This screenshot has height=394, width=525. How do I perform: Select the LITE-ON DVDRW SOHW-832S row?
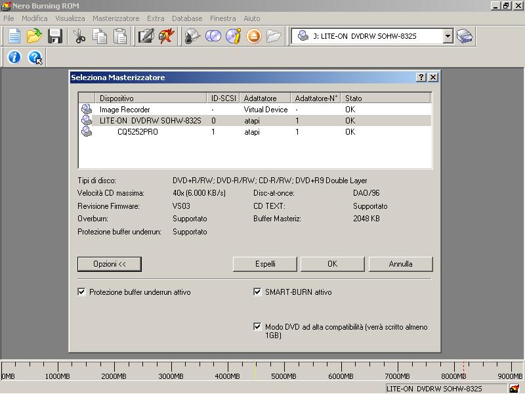pos(255,121)
